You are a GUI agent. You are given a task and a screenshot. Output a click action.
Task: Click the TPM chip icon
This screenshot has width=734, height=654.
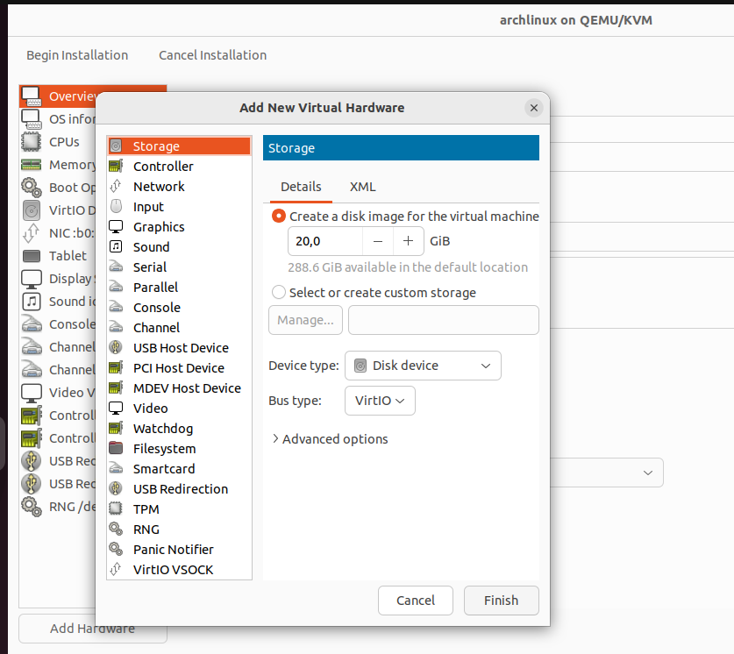click(x=116, y=509)
